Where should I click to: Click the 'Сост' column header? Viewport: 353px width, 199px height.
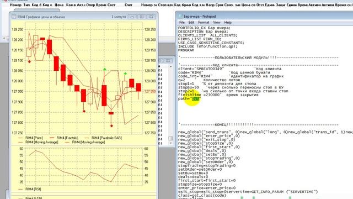coord(111,5)
